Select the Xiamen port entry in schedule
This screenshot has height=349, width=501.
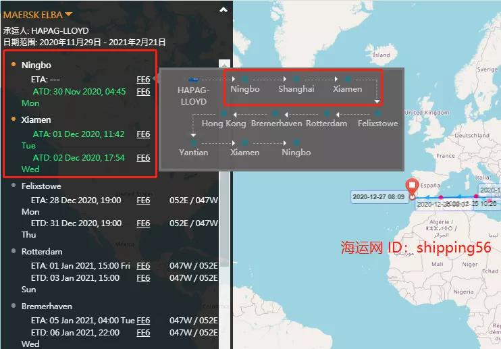(36, 119)
